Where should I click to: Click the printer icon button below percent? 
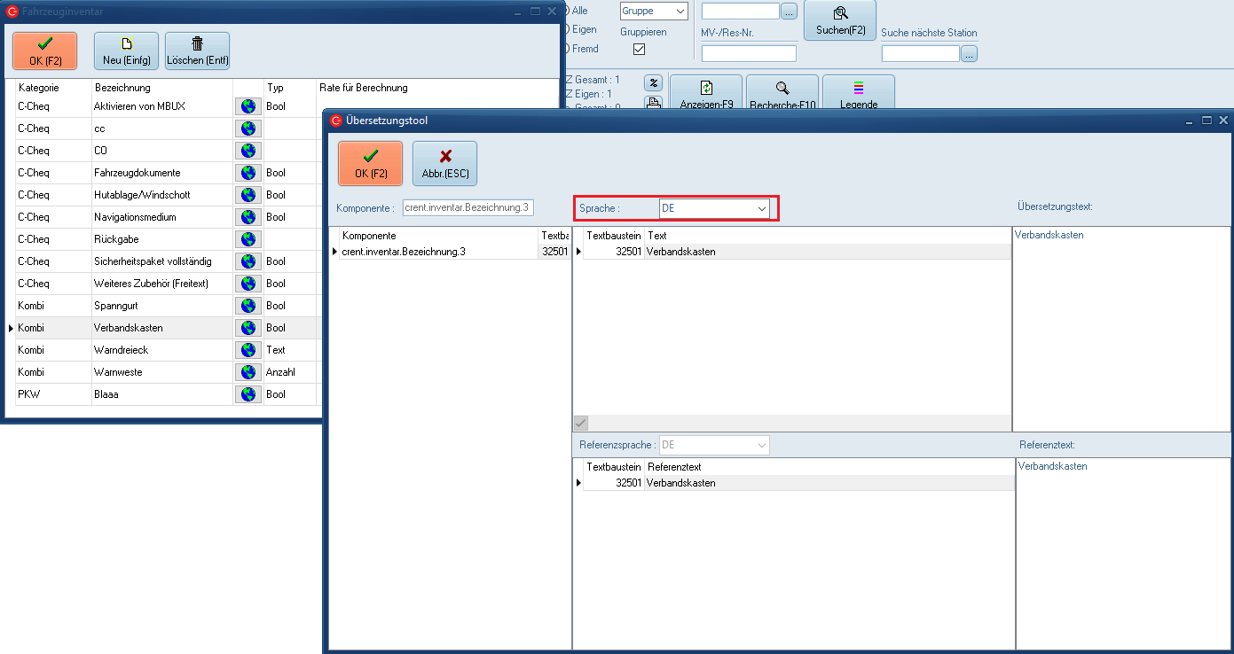653,103
